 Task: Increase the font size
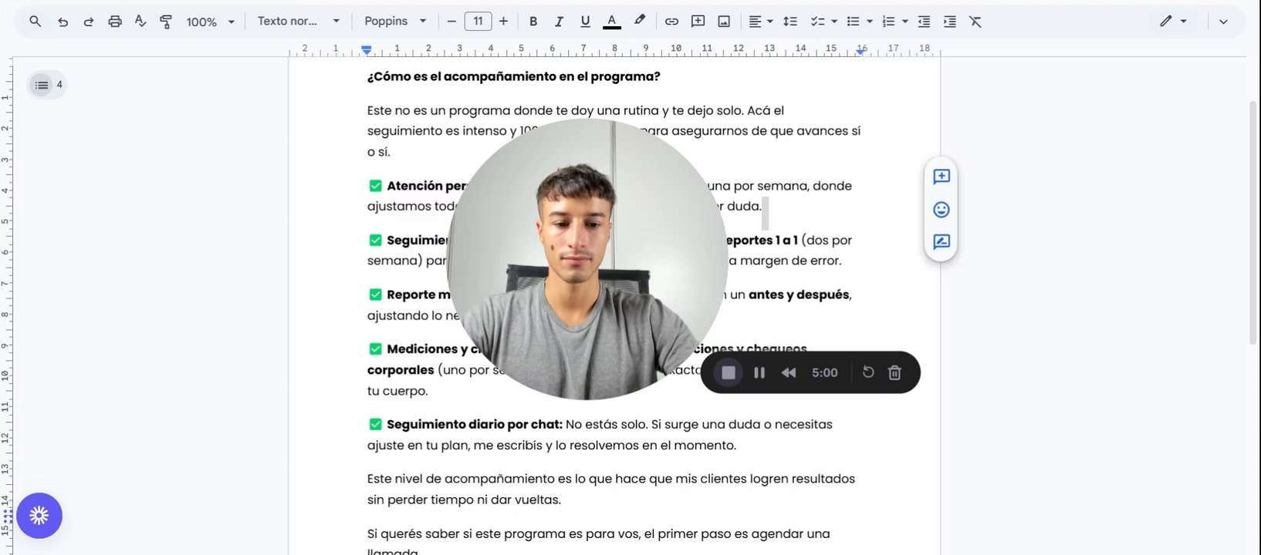(x=504, y=22)
